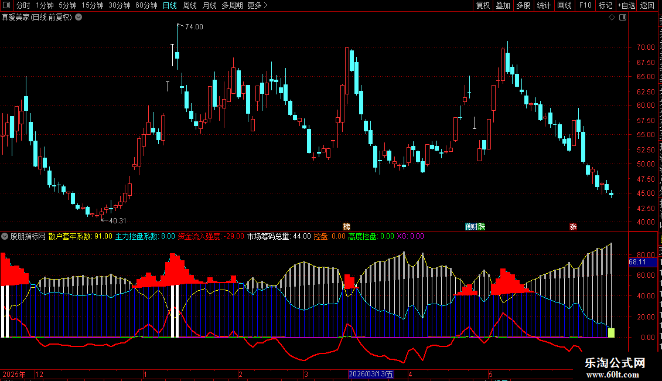
Task: Open F10 company information
Action: [585, 5]
